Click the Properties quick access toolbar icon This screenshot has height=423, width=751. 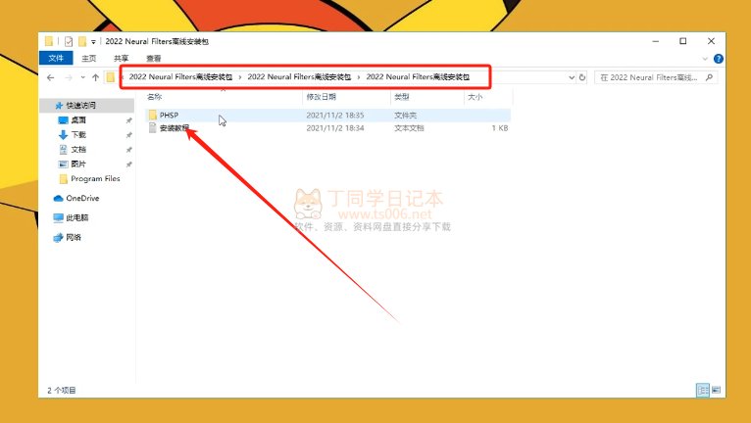click(69, 42)
